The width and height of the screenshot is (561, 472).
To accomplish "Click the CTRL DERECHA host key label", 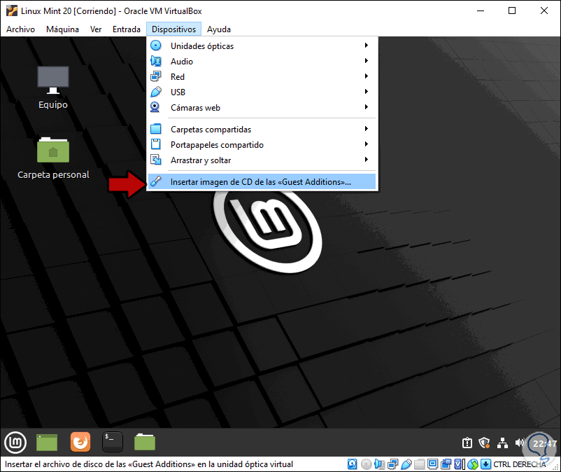I will [x=520, y=464].
